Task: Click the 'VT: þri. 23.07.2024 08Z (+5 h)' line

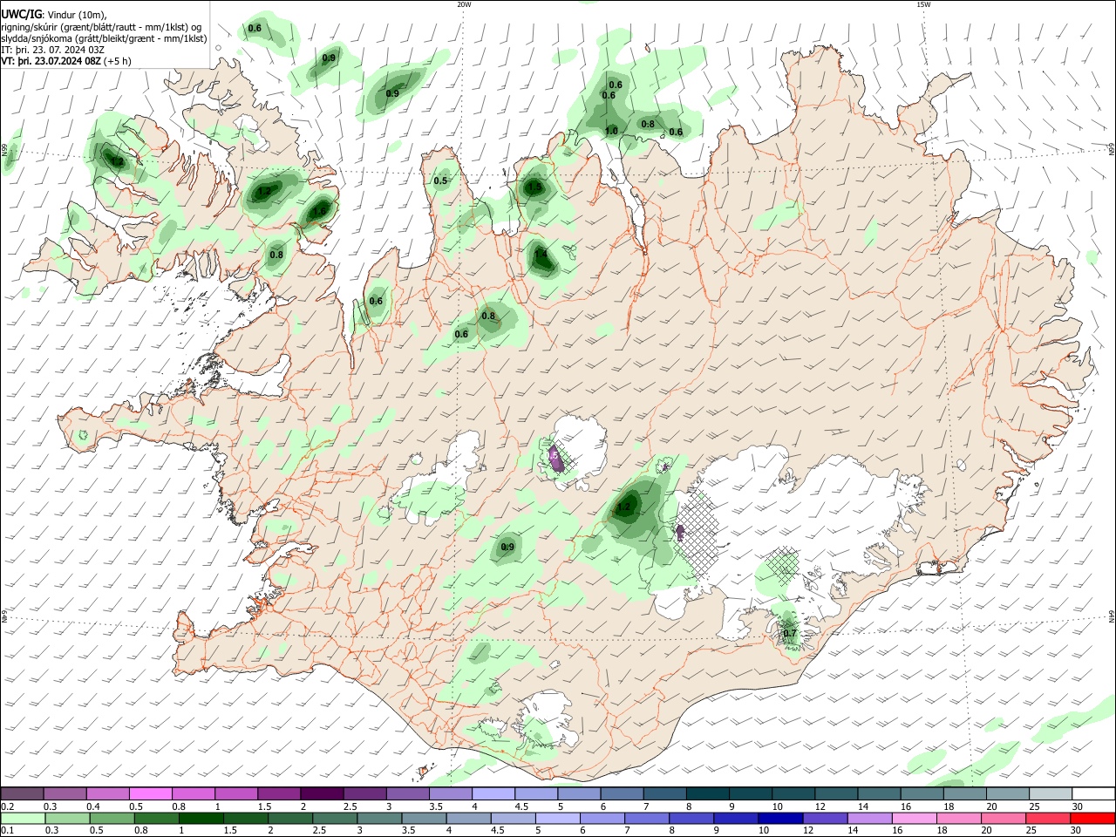Action: (x=66, y=61)
